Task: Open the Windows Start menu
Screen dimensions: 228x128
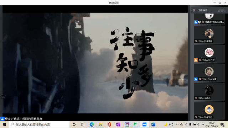Action: (4, 124)
